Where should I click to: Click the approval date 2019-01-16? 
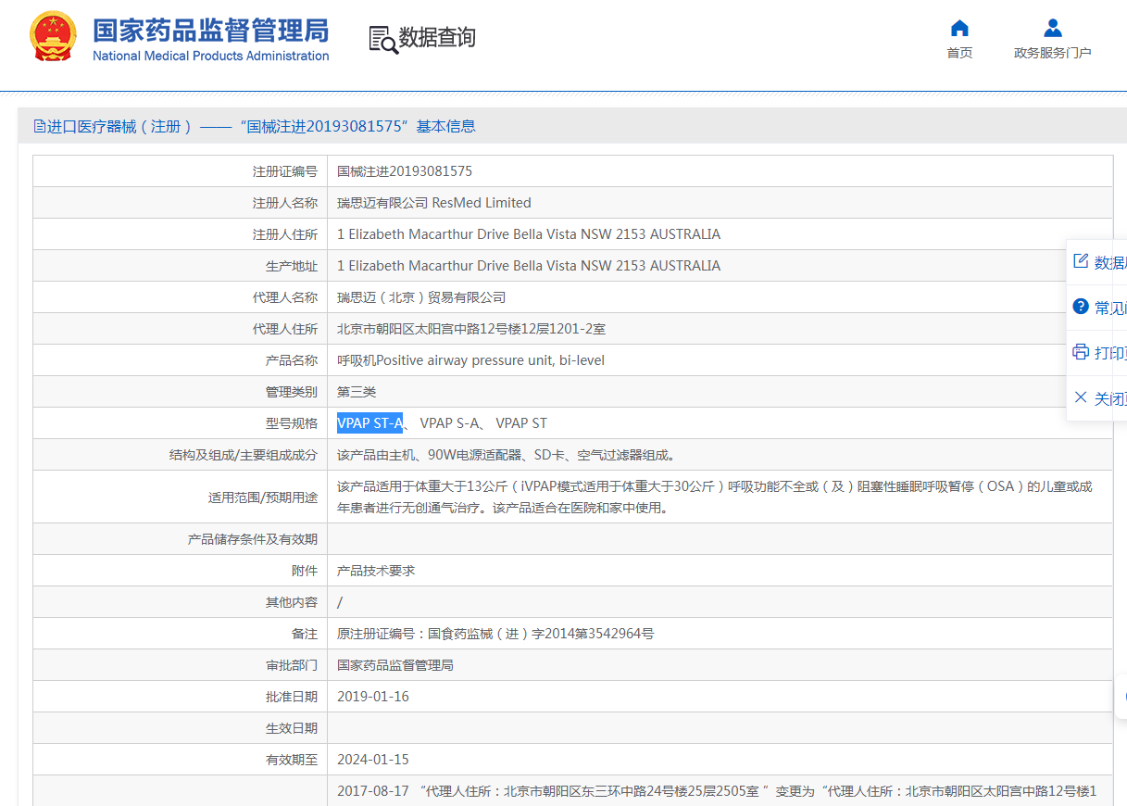pyautogui.click(x=373, y=697)
